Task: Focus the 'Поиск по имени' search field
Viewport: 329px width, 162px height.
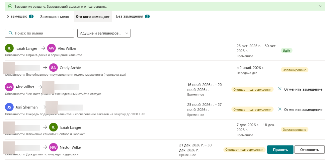Action: (40, 33)
